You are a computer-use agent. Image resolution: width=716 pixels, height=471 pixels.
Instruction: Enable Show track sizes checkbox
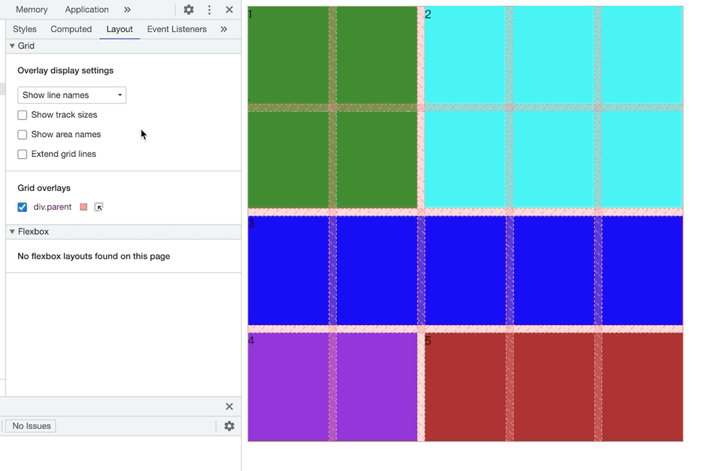(22, 115)
